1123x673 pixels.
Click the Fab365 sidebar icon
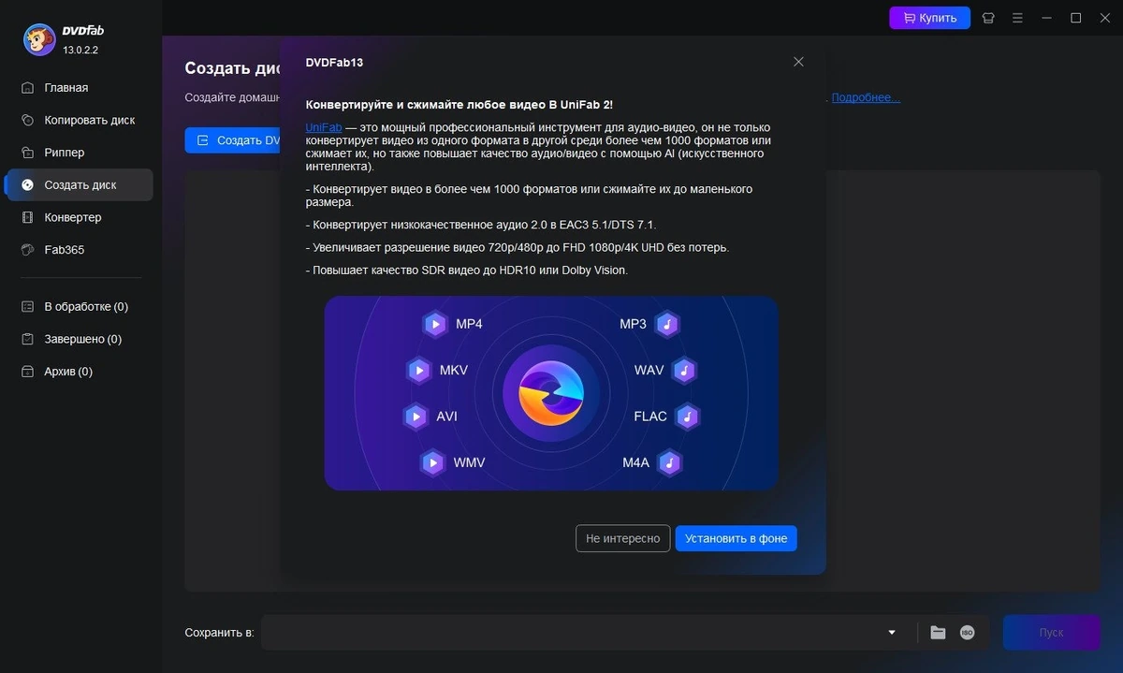click(x=27, y=250)
